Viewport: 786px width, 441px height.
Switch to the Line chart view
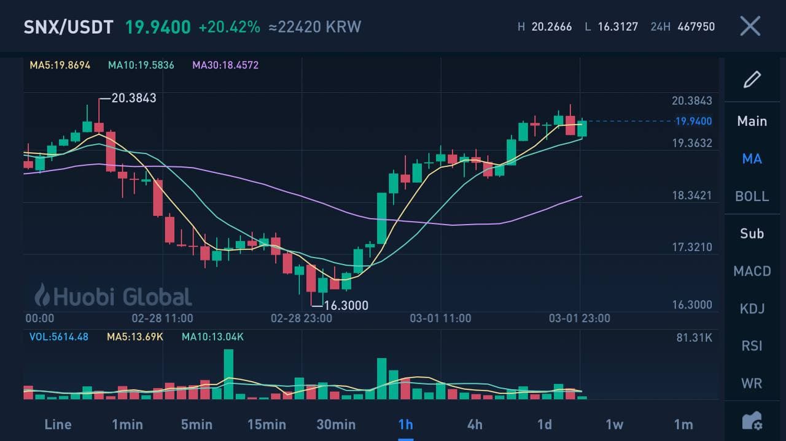pos(58,424)
